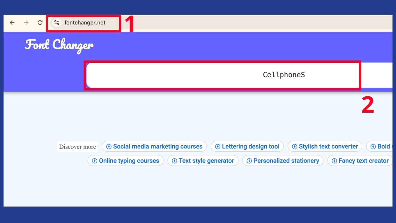
Task: Click the page reload icon
Action: pos(40,22)
